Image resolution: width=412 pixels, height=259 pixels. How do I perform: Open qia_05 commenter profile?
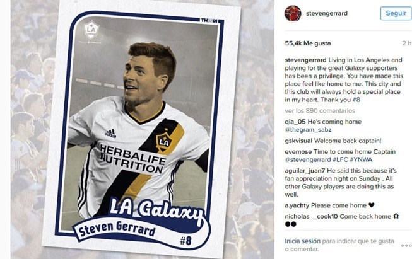click(295, 122)
